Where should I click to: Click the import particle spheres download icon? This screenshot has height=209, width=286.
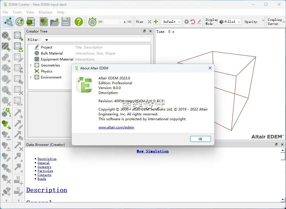(x=6, y=136)
